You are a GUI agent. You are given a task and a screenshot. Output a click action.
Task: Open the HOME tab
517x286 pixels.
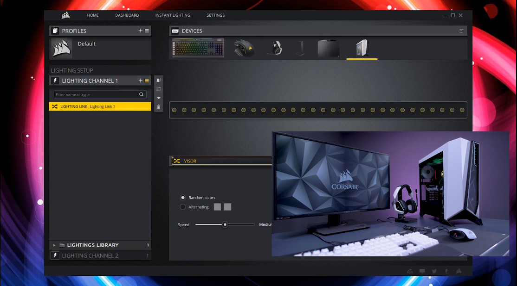point(93,15)
